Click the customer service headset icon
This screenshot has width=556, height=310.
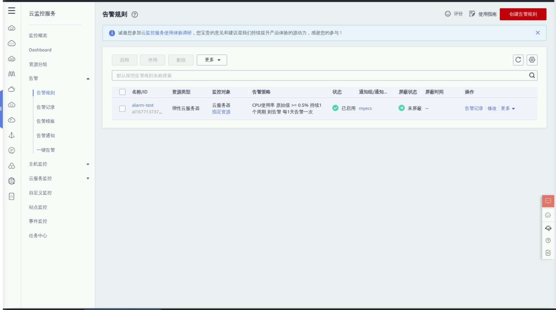click(548, 228)
